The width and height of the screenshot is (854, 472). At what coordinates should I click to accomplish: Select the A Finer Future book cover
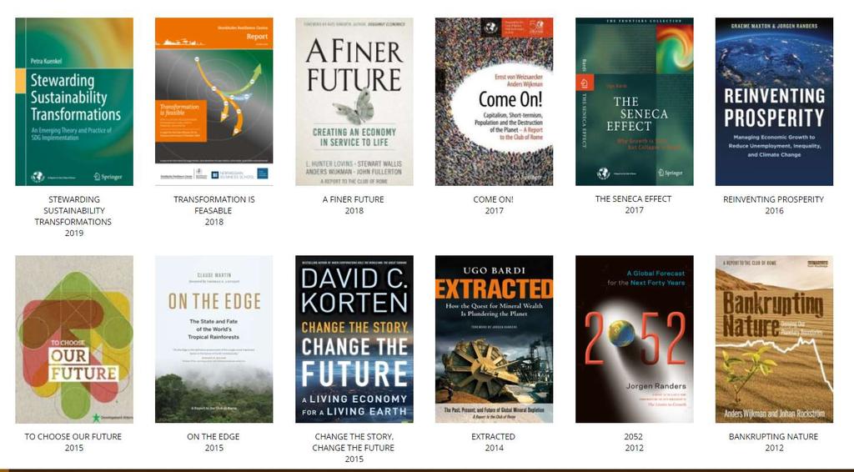pos(354,102)
